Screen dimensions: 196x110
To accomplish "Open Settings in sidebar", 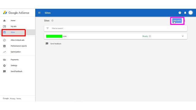I will 14,66.
